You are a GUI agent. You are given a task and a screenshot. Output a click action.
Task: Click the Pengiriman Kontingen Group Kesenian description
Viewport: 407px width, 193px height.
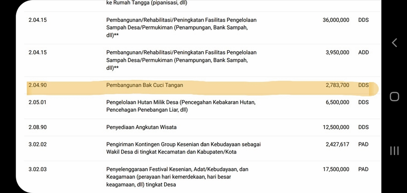click(x=183, y=148)
